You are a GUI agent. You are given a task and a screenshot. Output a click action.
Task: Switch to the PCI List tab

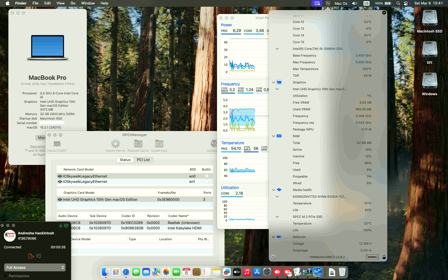pyautogui.click(x=143, y=160)
